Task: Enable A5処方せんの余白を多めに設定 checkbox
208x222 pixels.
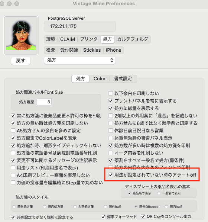Action: (13, 131)
